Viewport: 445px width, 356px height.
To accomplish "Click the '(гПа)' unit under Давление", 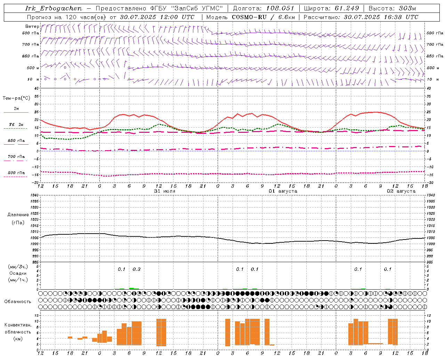I will pyautogui.click(x=18, y=223).
